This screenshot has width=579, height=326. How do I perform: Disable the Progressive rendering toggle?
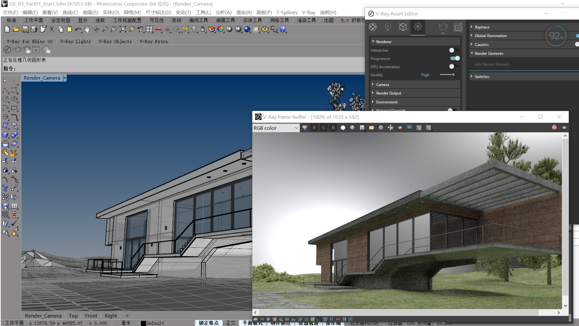pos(455,58)
